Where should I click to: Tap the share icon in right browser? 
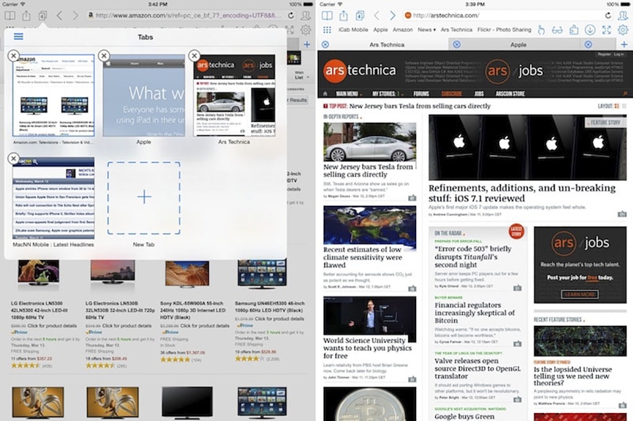point(344,15)
